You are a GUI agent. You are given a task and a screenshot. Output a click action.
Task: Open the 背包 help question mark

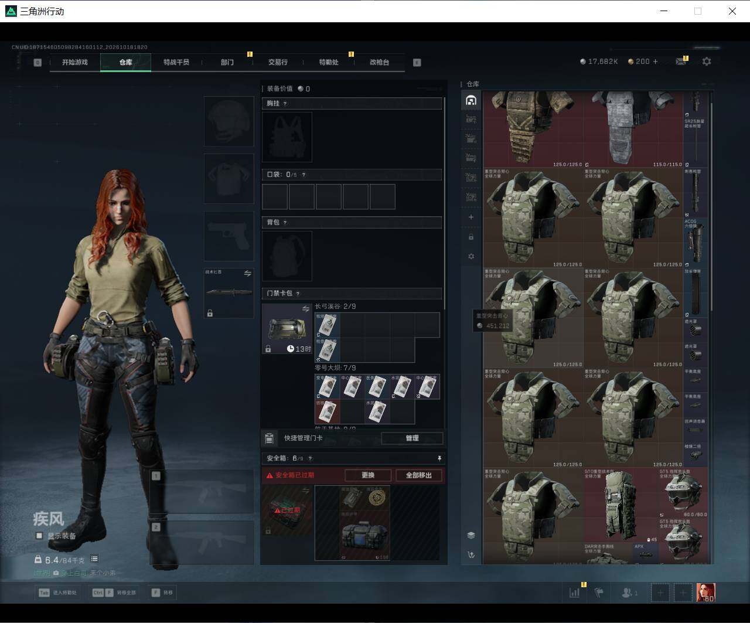tap(285, 223)
